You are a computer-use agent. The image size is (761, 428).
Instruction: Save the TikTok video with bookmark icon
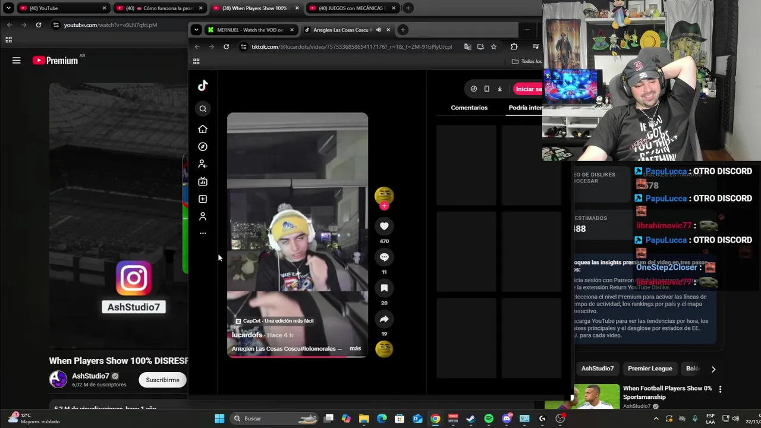384,288
